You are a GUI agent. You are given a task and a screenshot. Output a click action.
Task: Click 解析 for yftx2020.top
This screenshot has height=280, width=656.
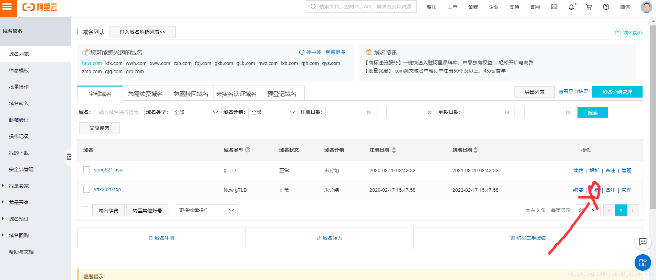pos(594,190)
